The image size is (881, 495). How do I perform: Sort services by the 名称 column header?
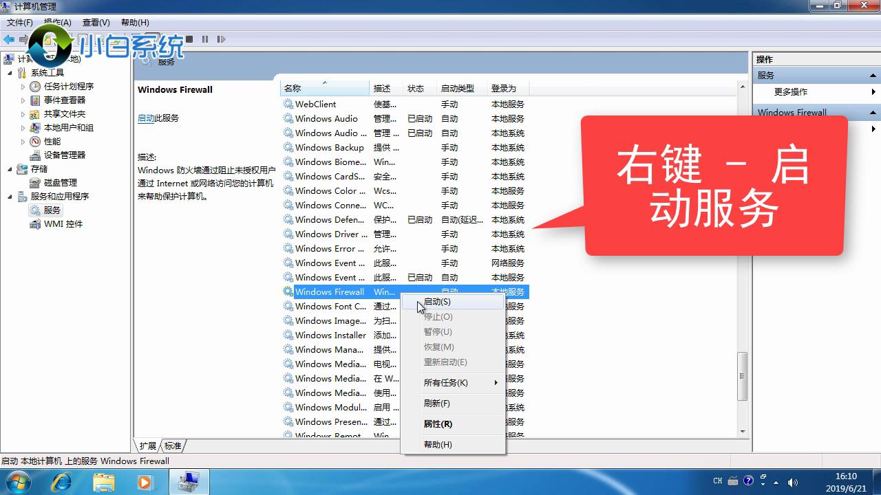pyautogui.click(x=325, y=88)
